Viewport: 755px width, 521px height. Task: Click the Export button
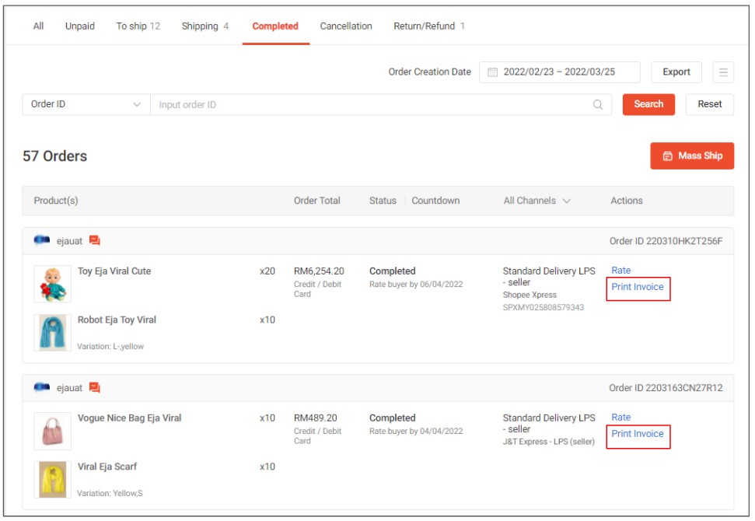click(676, 72)
